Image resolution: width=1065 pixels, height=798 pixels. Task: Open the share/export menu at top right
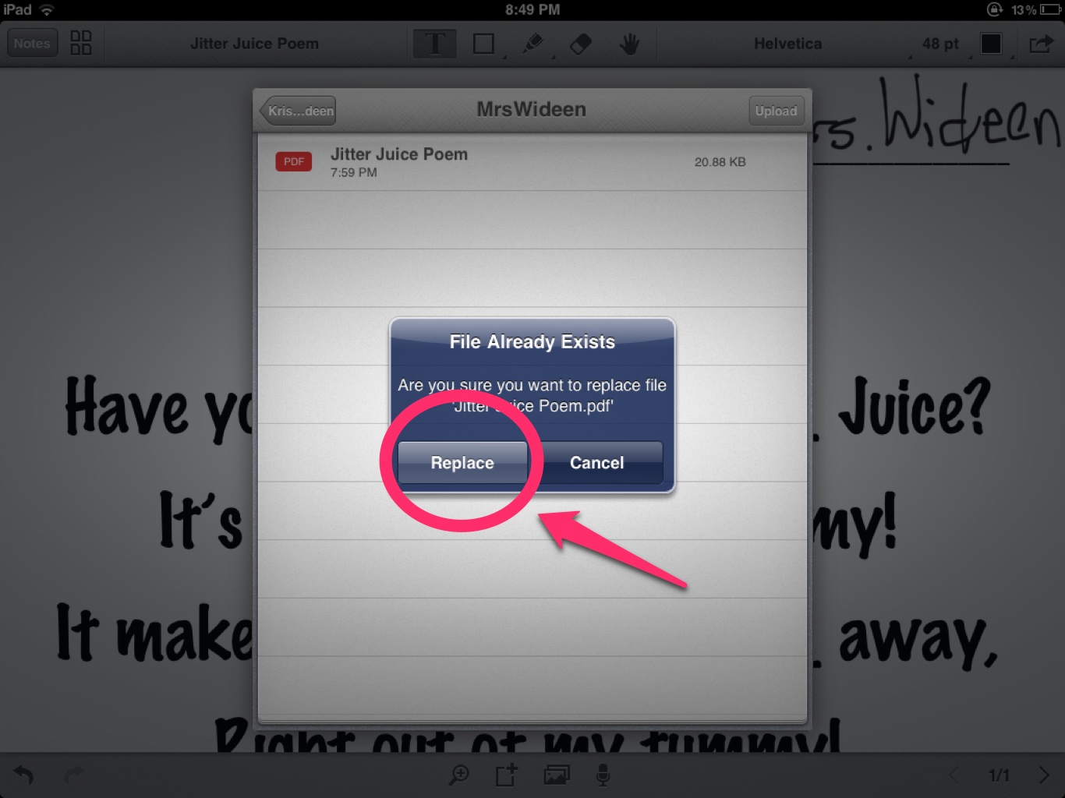click(1042, 44)
